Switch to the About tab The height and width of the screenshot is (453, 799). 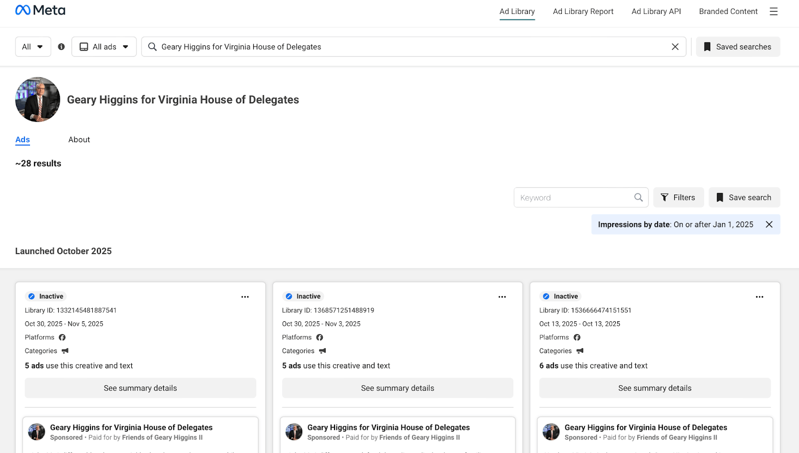point(79,140)
